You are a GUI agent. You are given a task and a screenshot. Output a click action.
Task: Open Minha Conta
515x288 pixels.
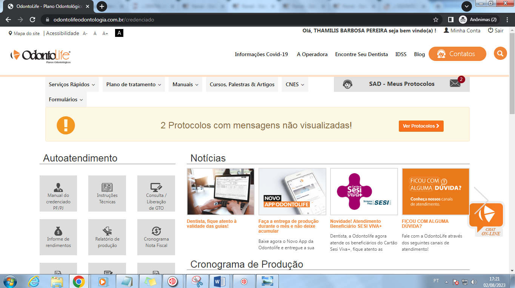[x=462, y=30]
